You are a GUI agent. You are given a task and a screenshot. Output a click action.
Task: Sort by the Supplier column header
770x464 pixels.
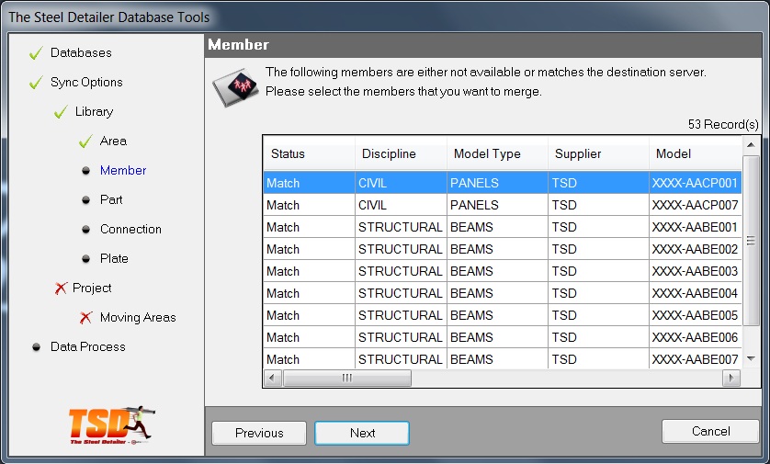(598, 153)
